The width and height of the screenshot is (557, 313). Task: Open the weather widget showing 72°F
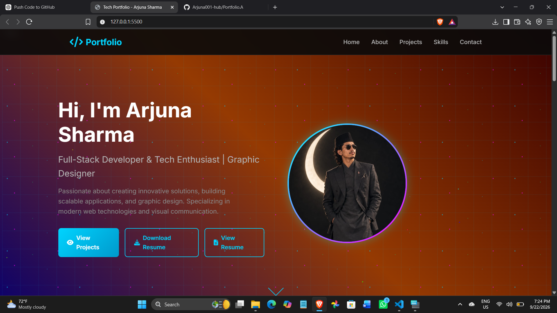pyautogui.click(x=27, y=304)
